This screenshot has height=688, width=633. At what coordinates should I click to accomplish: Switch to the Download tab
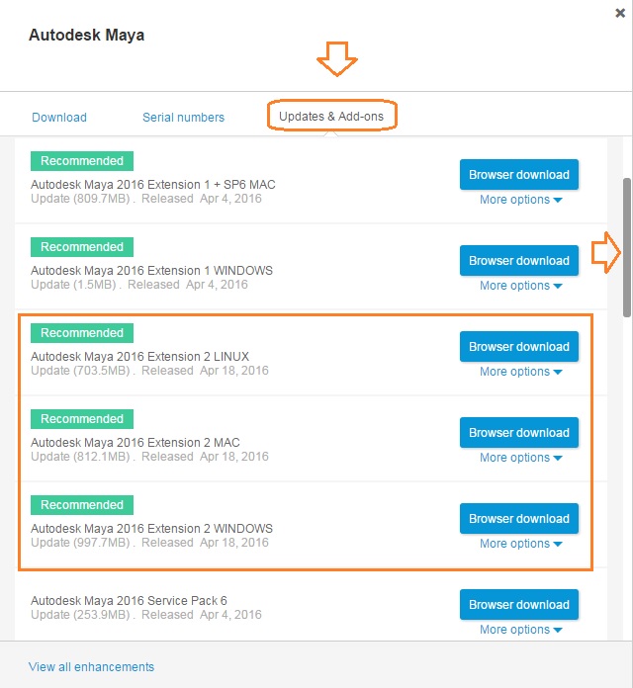(59, 117)
